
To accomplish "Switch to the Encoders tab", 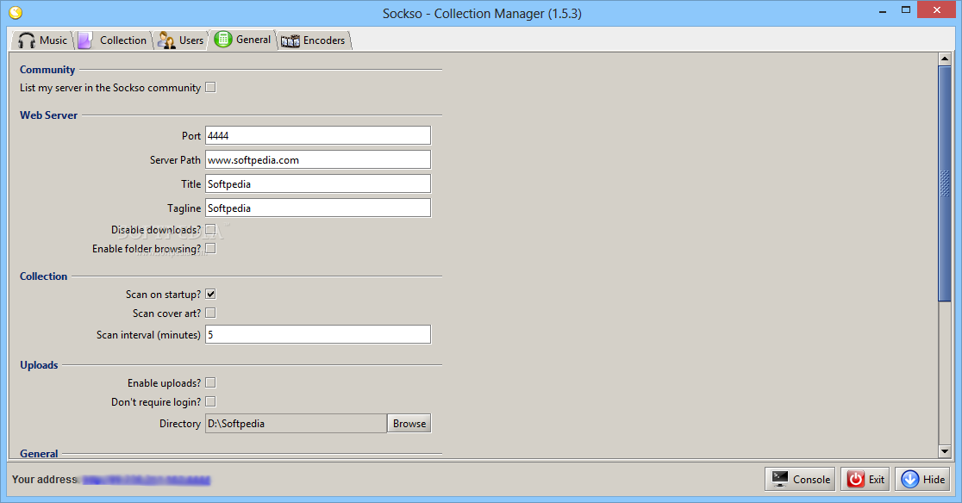I will tap(314, 40).
